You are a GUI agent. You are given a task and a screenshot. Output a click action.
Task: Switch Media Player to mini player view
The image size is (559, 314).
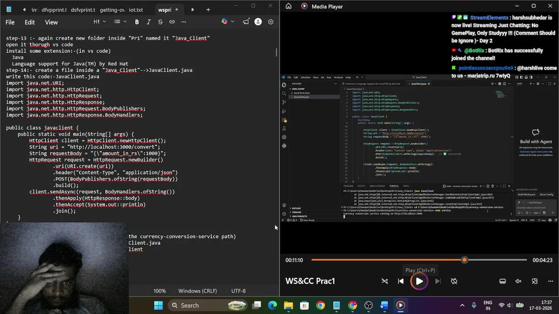click(535, 281)
